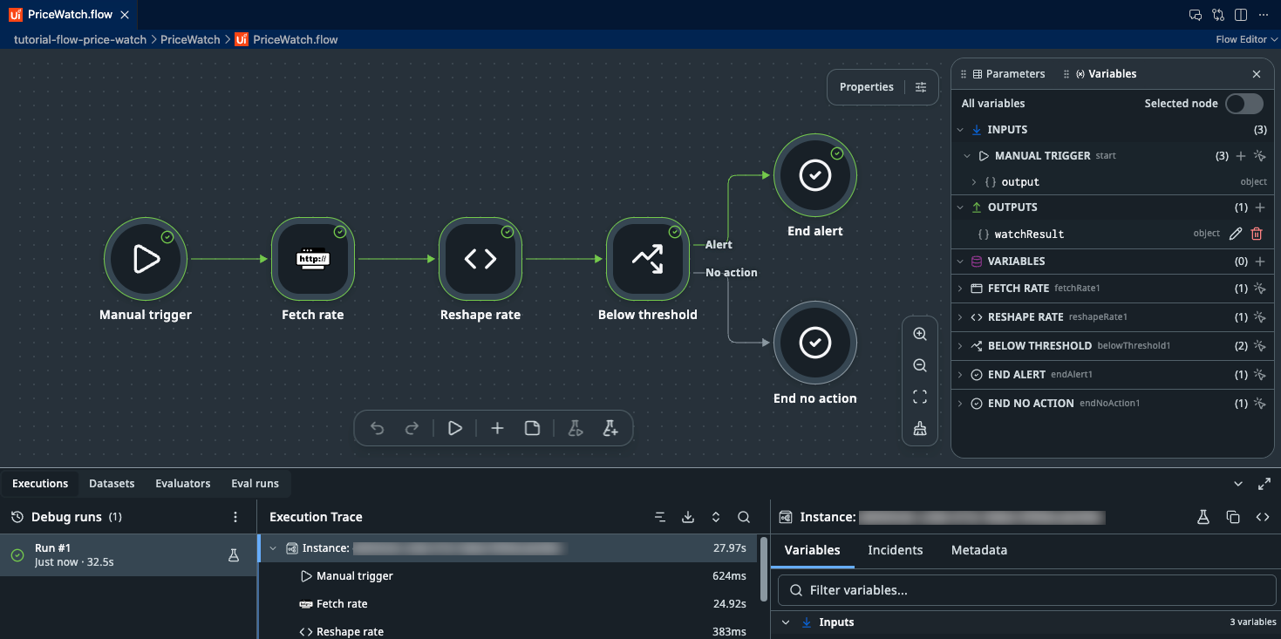Search the execution trace
1281x639 pixels.
tap(744, 517)
